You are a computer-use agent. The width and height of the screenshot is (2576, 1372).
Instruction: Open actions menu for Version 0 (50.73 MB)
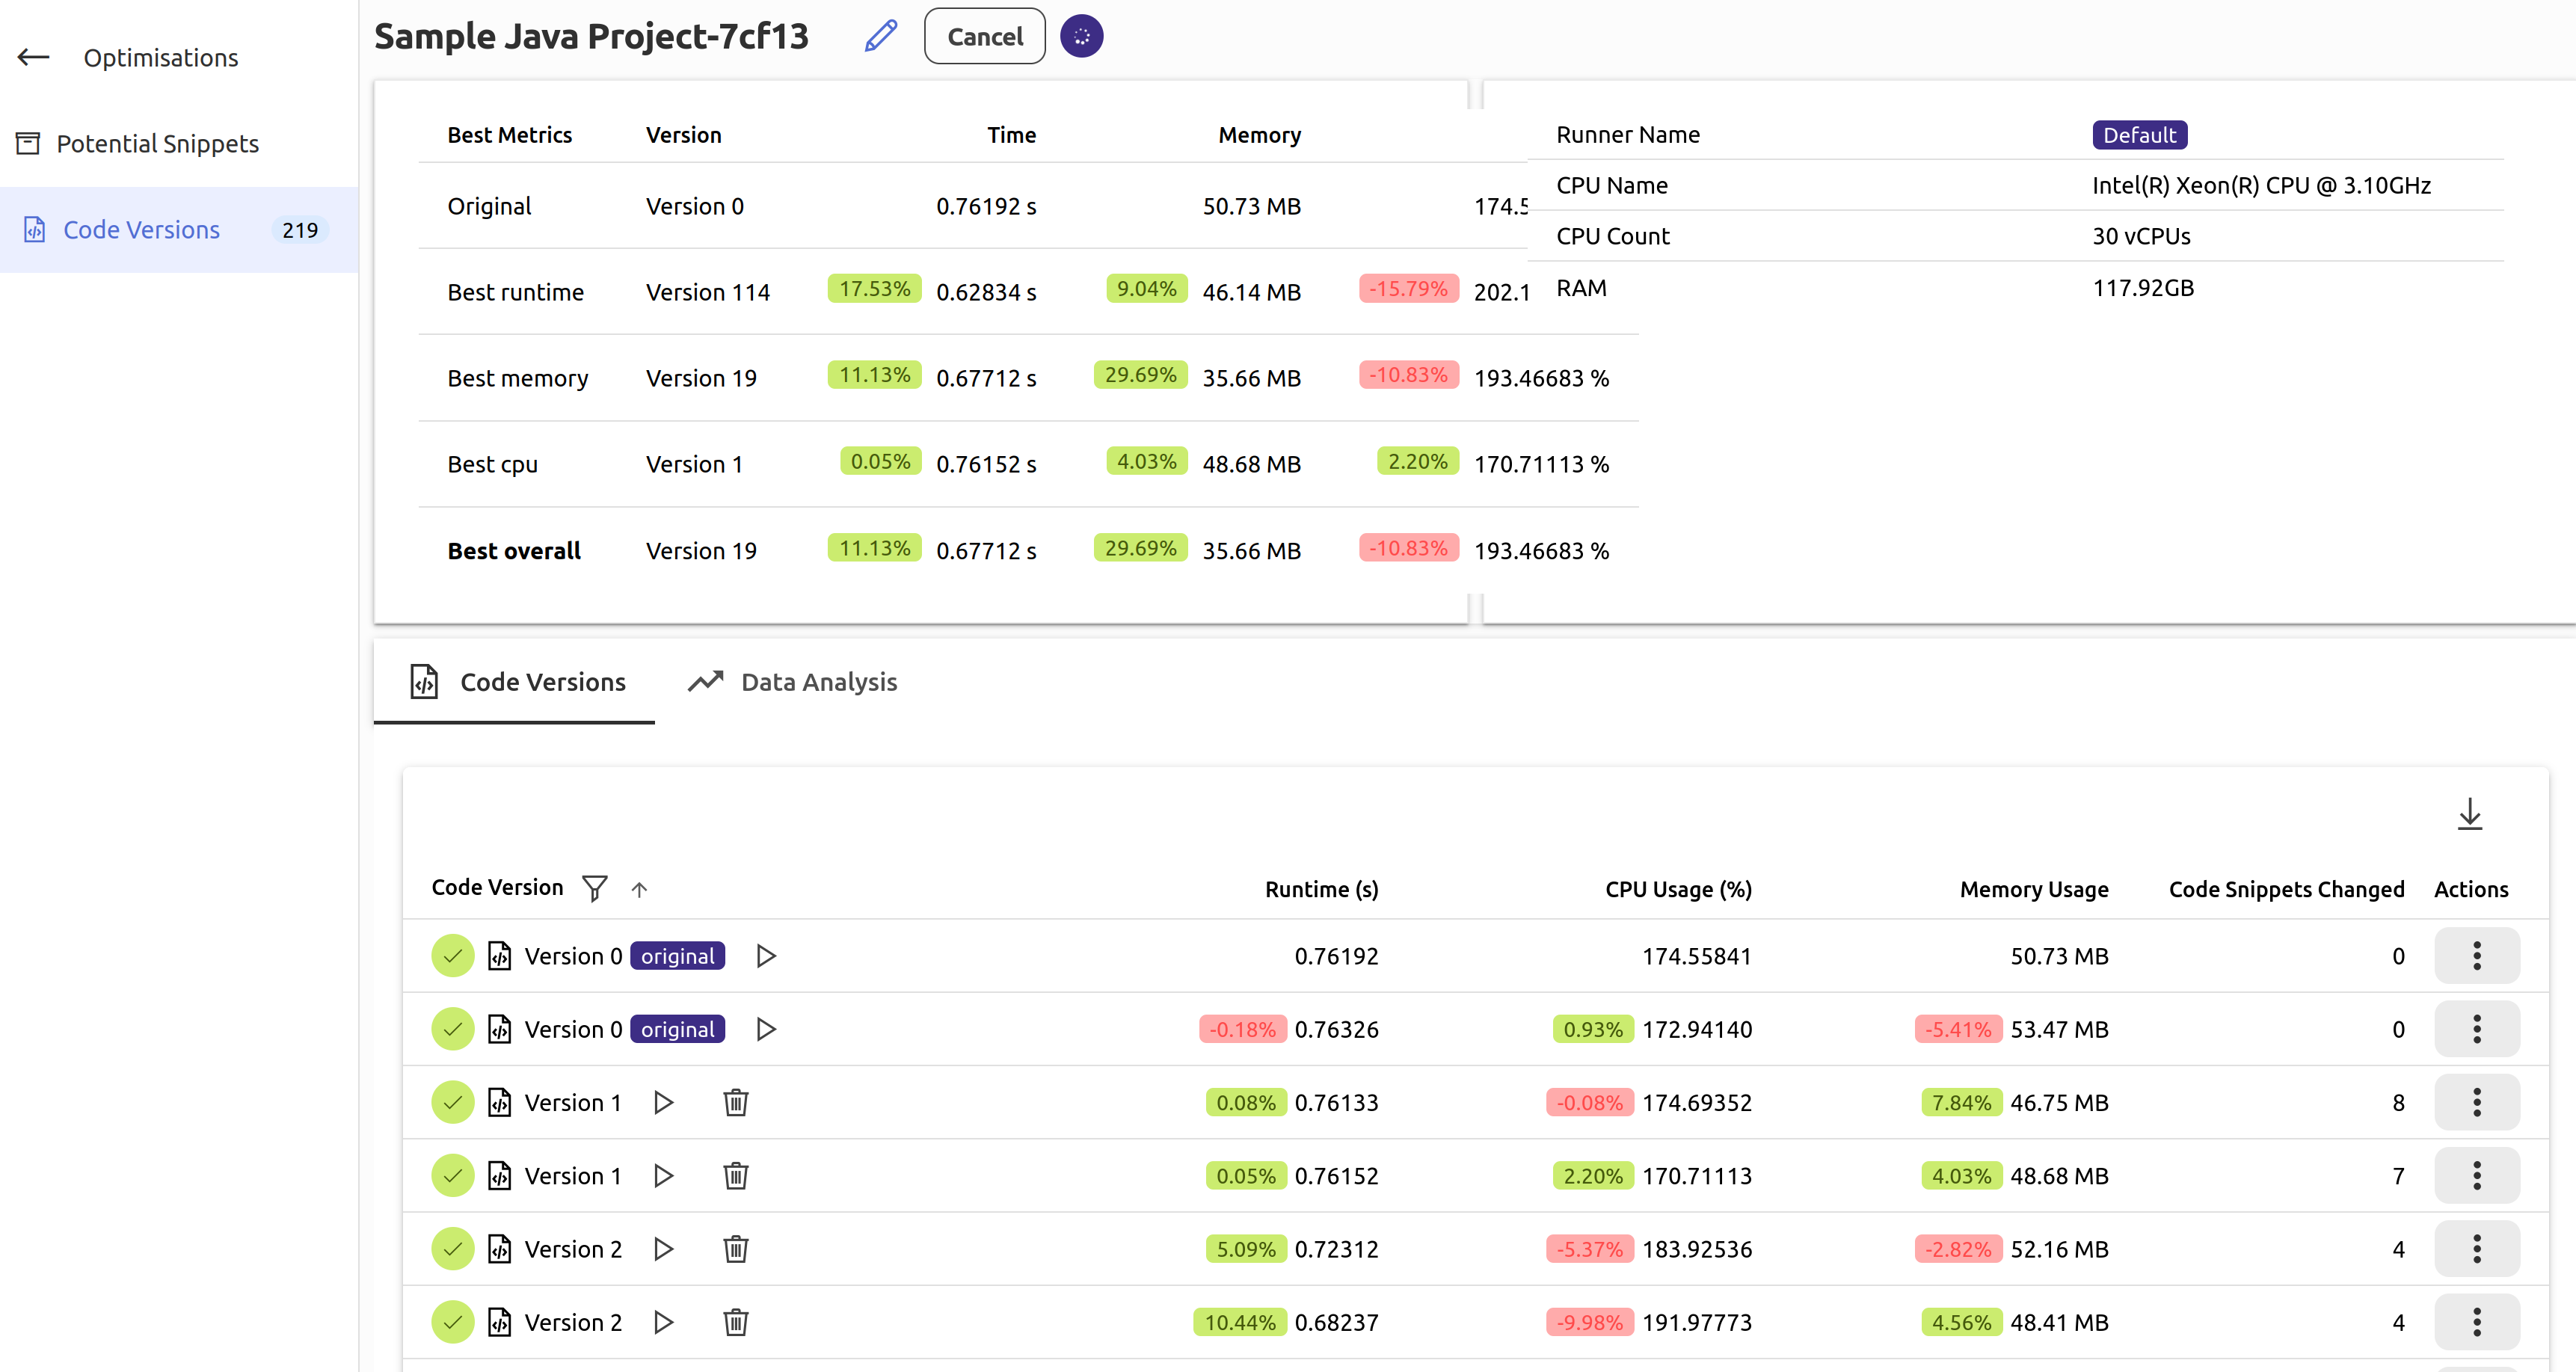[x=2476, y=956]
